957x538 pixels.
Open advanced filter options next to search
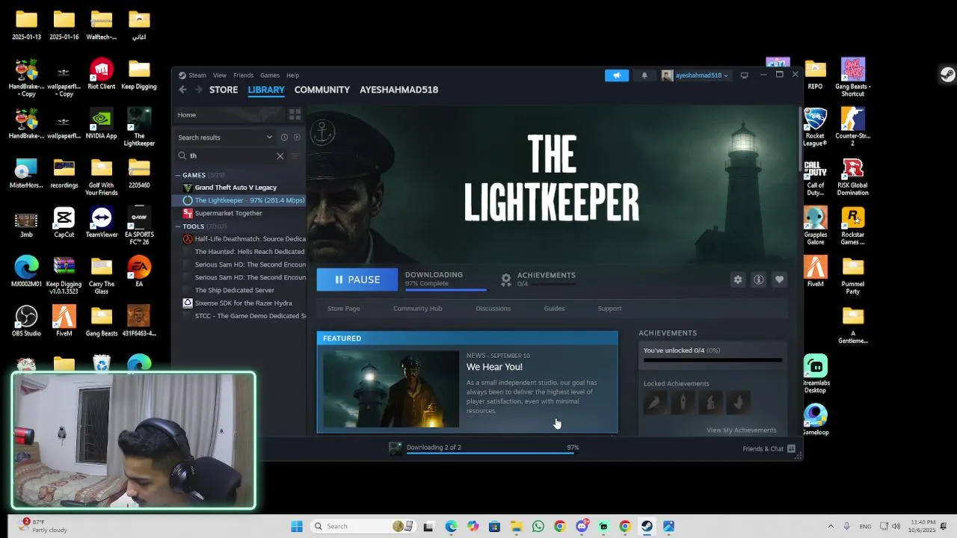[295, 156]
